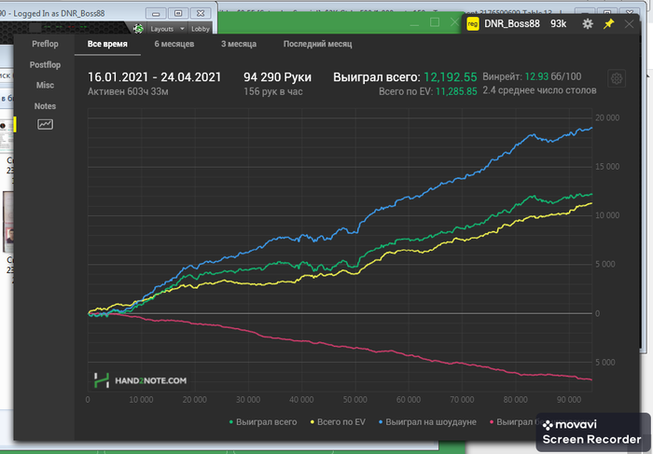Open popup settings gear next to 93k

587,23
